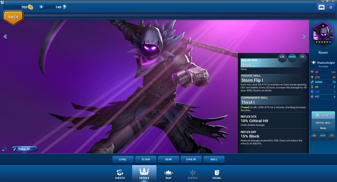Image resolution: width=337 pixels, height=182 pixels.
Task: Click the Shadowknight class icon
Action: (x=314, y=63)
